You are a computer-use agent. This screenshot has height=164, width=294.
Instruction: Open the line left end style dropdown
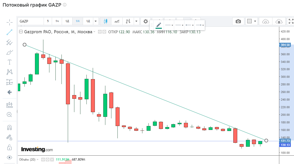[189, 25]
